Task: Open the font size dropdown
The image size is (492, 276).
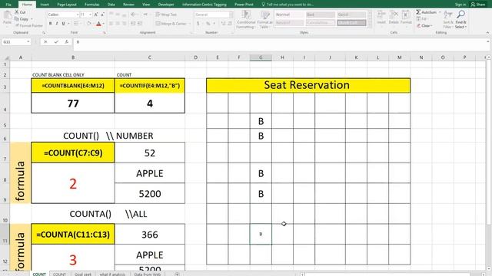Action: pos(91,15)
